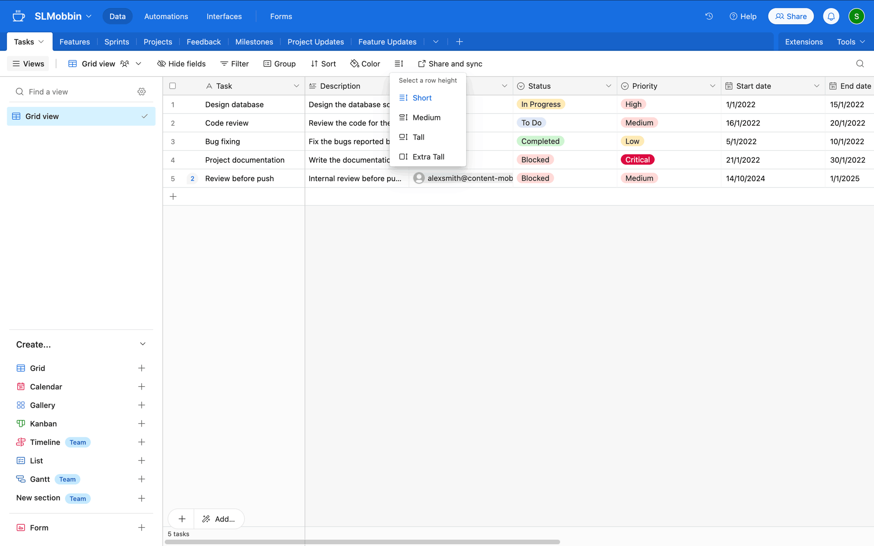Add a new section plus

pos(142,498)
